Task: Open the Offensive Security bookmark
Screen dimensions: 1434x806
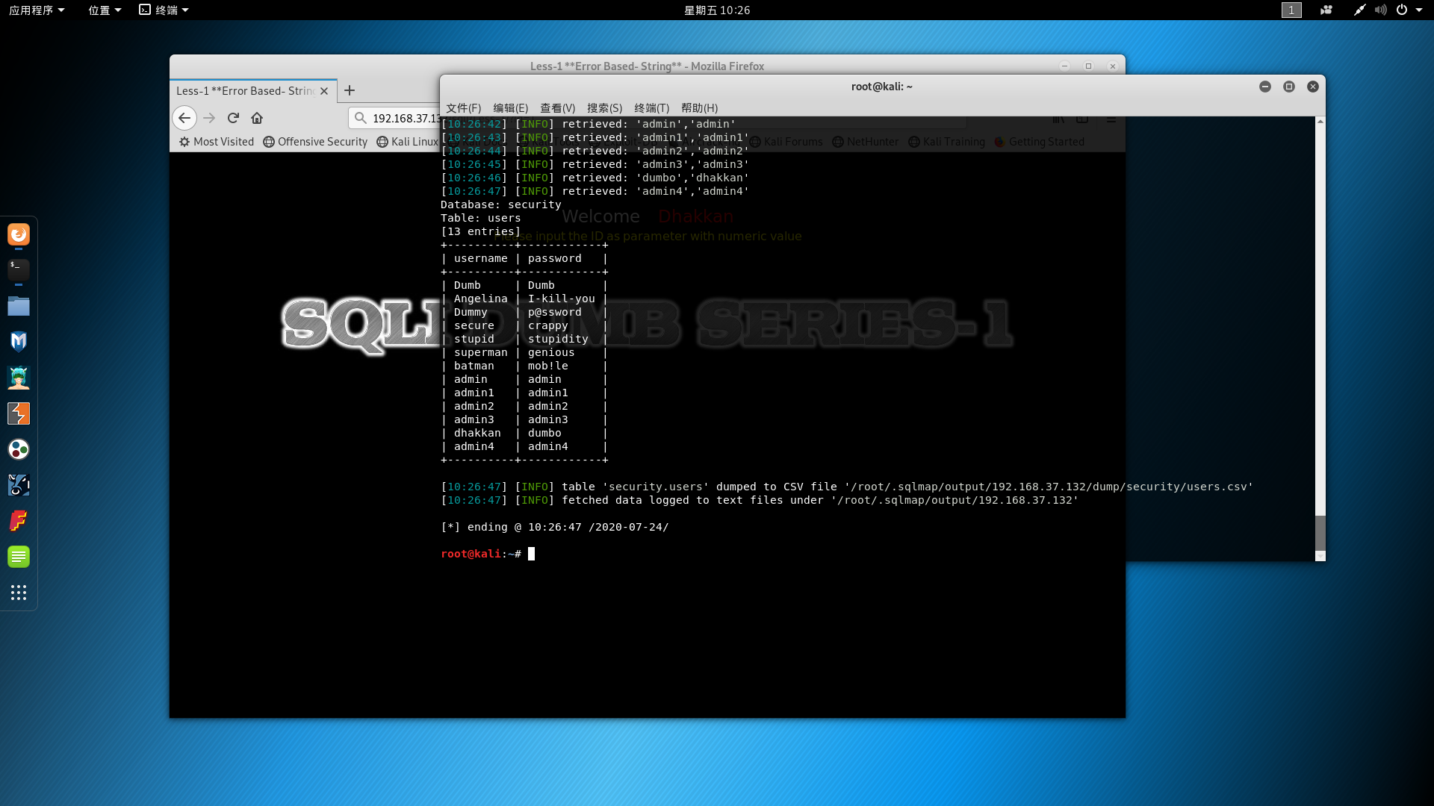Action: point(315,142)
